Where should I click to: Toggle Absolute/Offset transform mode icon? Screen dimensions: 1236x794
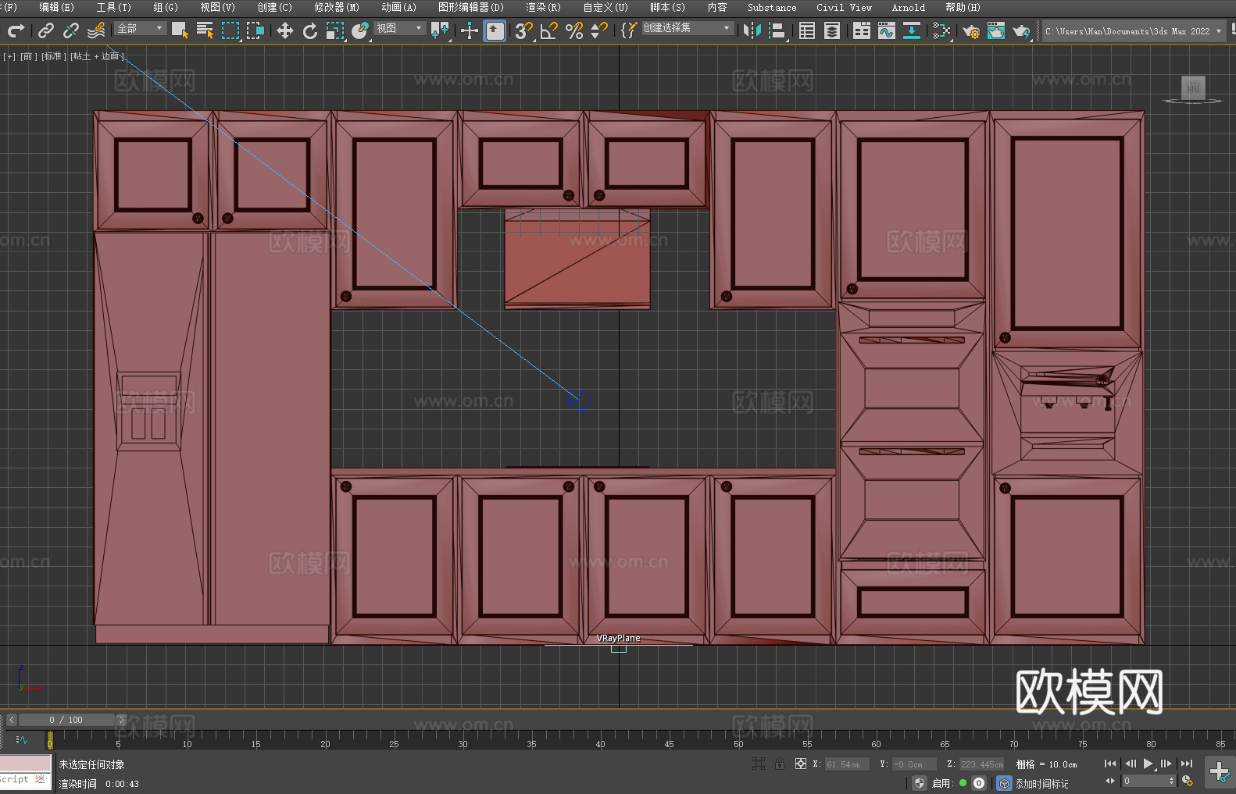click(x=800, y=764)
